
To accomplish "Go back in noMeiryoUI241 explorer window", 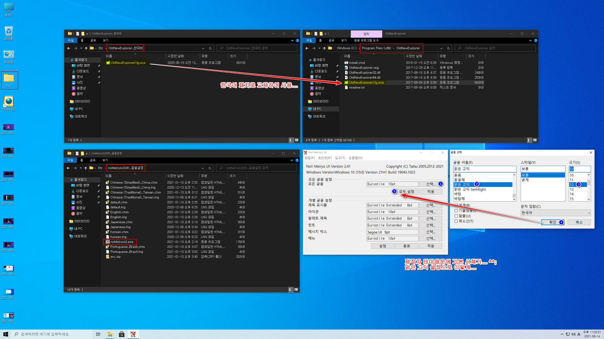I will (68, 168).
